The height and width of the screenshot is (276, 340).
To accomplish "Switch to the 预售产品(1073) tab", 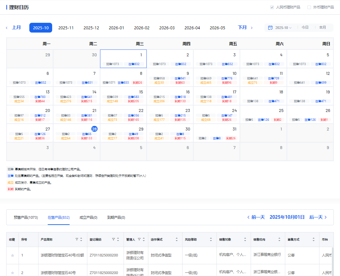I will coord(26,217).
